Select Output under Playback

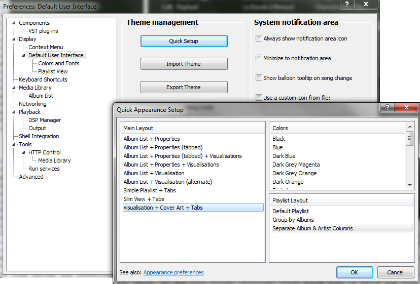(x=37, y=128)
